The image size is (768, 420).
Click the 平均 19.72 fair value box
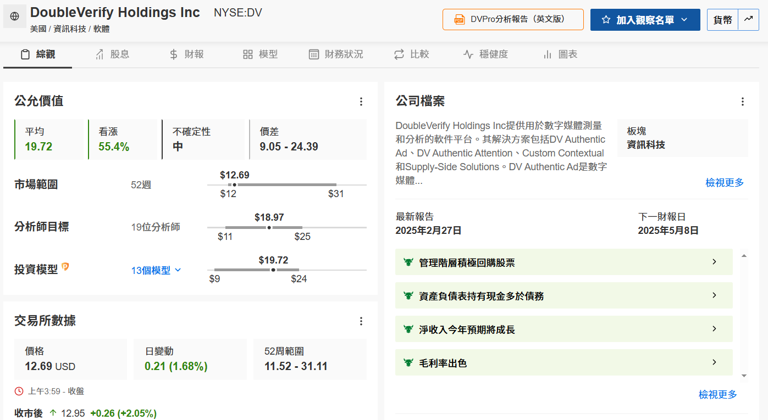coord(49,139)
